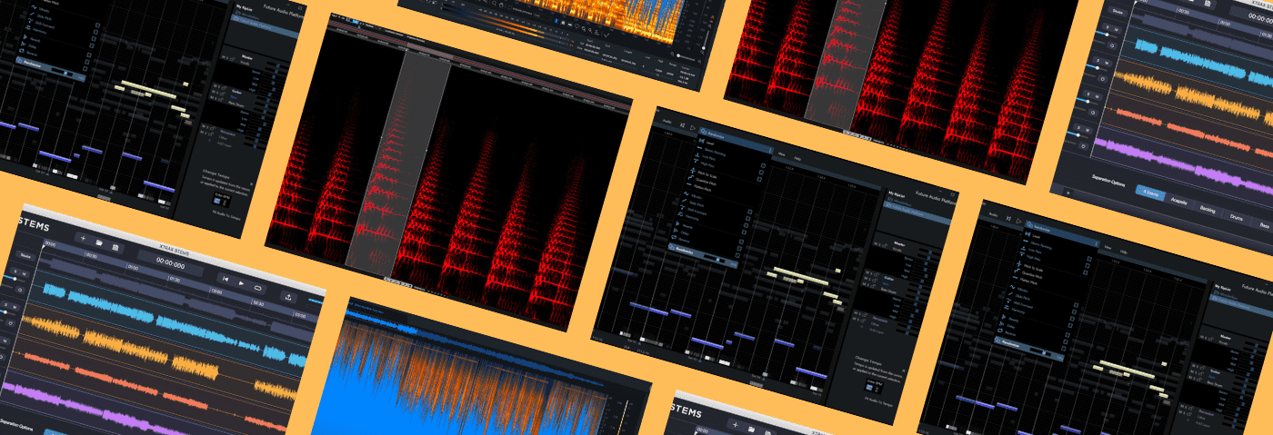Choose Vibrato in the center window effects list
The width and height of the screenshot is (1273, 435).
click(697, 198)
